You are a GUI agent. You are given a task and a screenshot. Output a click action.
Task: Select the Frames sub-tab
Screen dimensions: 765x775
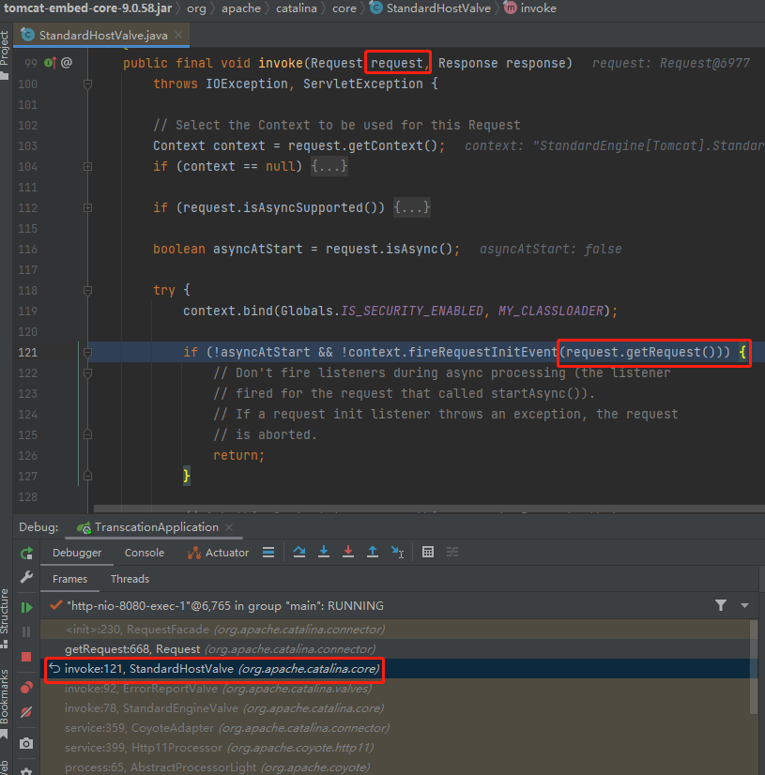pos(69,579)
